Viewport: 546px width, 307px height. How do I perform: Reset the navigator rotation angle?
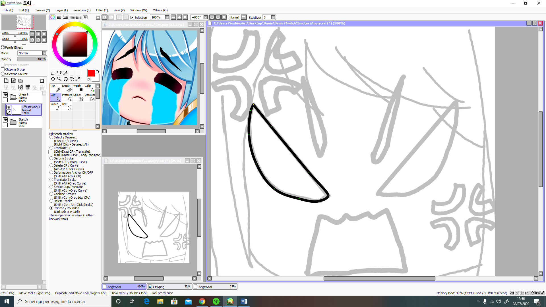point(44,40)
